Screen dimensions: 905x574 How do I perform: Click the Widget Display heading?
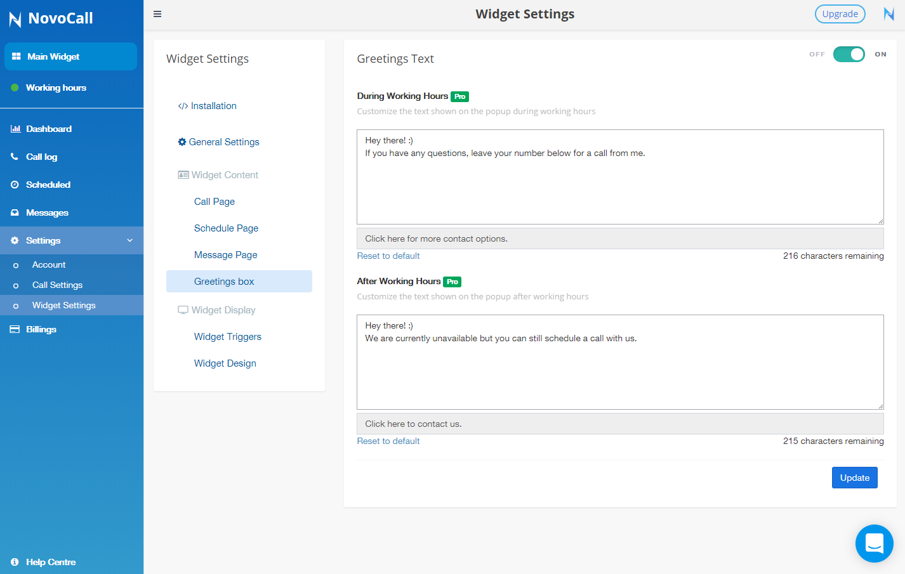click(x=223, y=310)
